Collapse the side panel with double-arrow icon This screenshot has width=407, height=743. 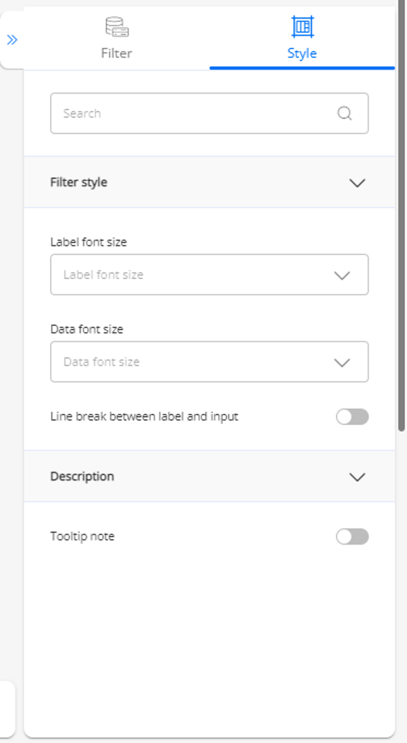point(12,40)
